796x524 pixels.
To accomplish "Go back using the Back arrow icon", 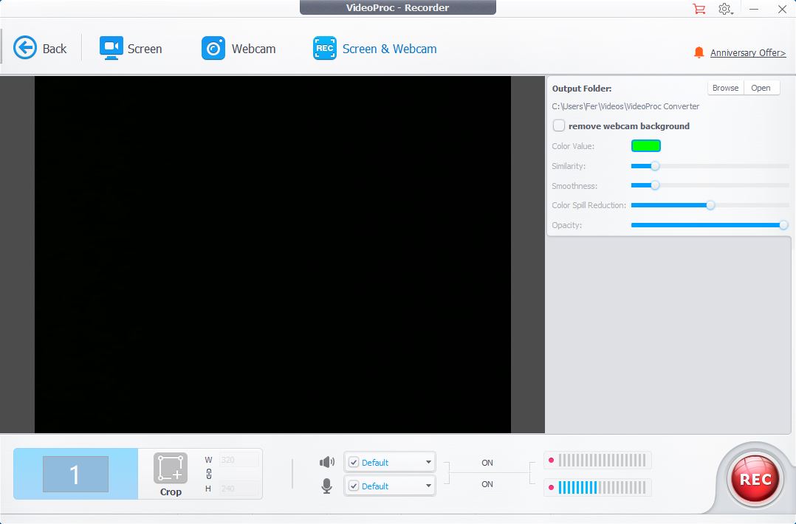I will click(25, 48).
